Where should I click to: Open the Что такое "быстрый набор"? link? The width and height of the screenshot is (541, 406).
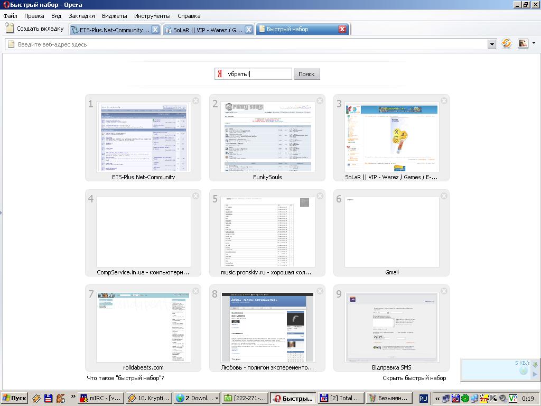pos(125,378)
